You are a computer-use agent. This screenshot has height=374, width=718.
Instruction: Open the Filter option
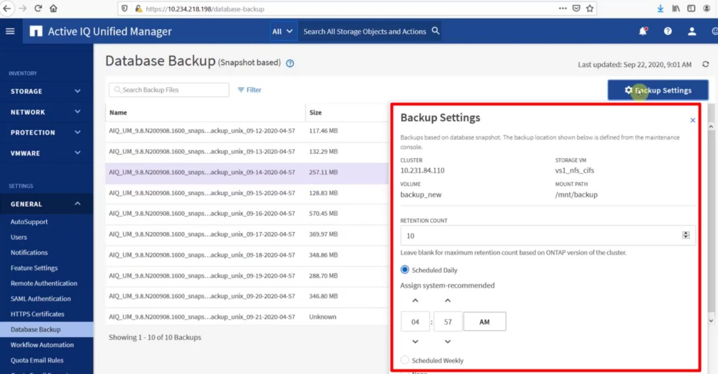[x=250, y=90]
